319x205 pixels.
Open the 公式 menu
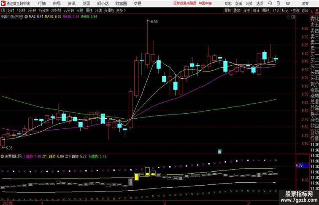pyautogui.click(x=249, y=3)
